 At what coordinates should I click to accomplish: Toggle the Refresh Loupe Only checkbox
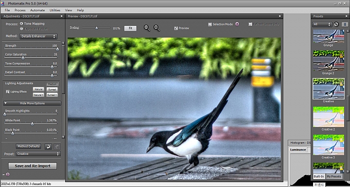(250, 24)
